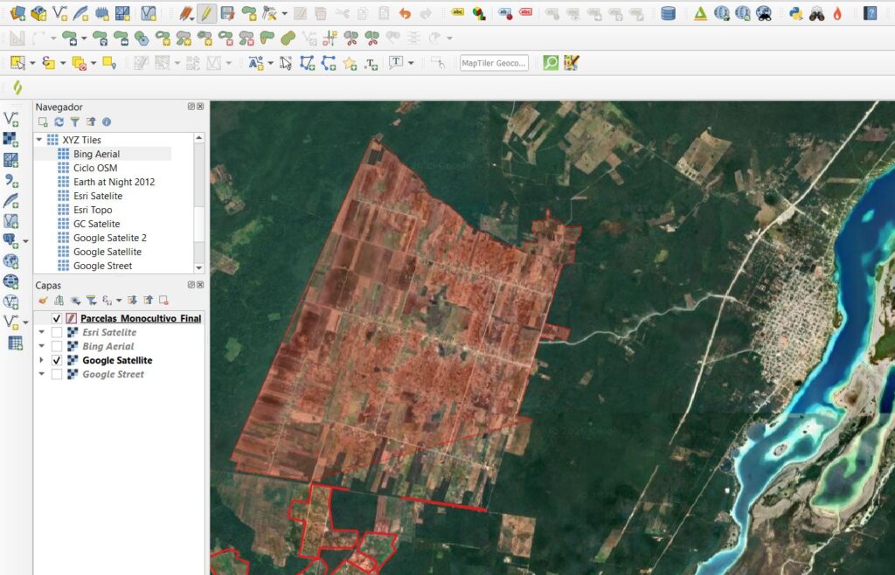Screen dimensions: 895x575
Task: Select Esri Topo in the browser list
Action: 93,210
